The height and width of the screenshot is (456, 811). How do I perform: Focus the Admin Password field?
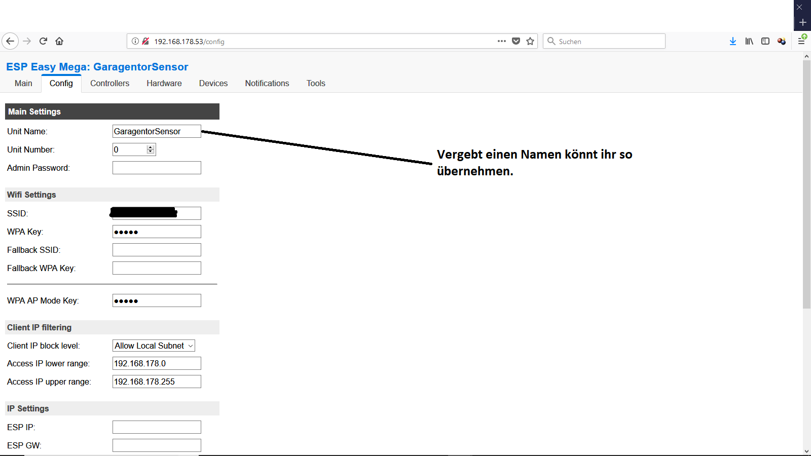tap(157, 168)
